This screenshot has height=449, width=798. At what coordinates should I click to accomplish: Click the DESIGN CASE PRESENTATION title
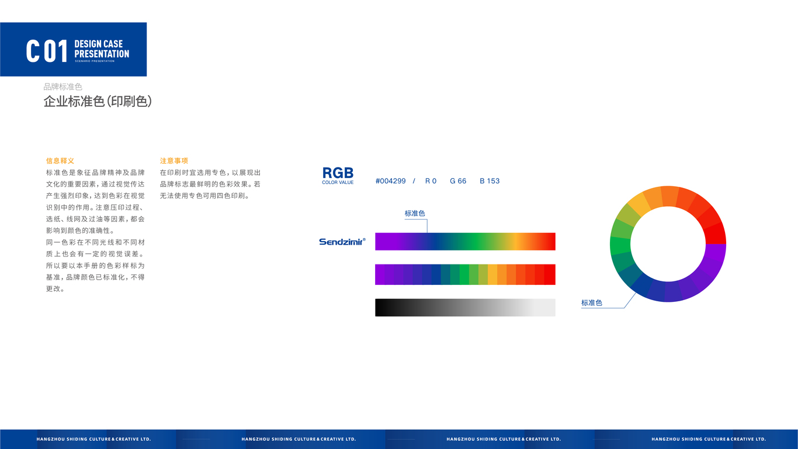[x=102, y=49]
